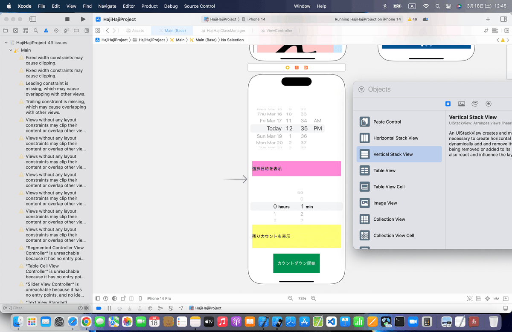Go forward in editor history

(x=114, y=31)
